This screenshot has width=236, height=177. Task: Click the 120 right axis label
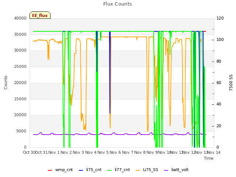pos(220,18)
